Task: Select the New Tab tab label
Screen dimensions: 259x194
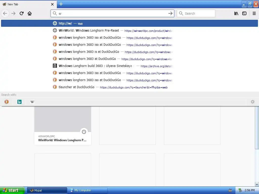Action: (13, 4)
